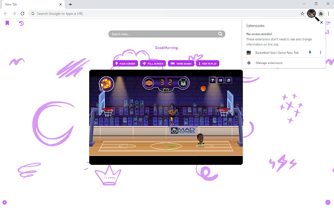The height and width of the screenshot is (208, 334).
Task: Open a new browser tab with plus
Action: point(70,4)
